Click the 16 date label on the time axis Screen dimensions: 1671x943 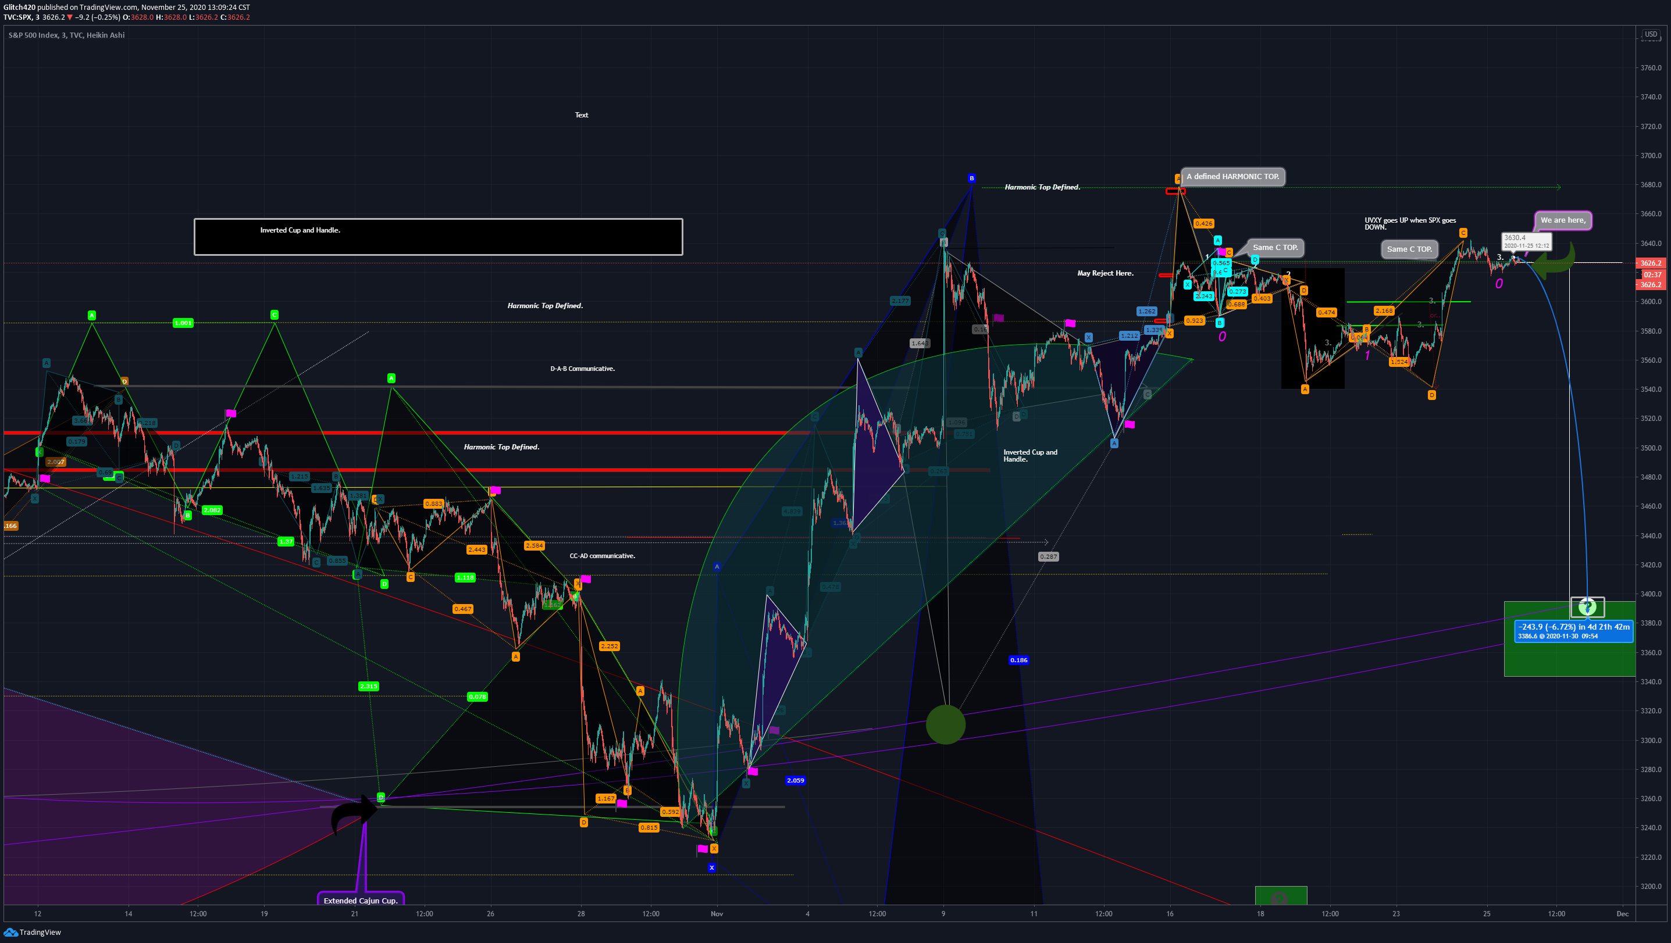pos(1170,914)
